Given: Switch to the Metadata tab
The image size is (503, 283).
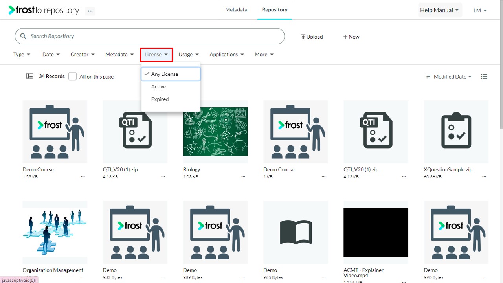Looking at the screenshot, I should click(236, 10).
